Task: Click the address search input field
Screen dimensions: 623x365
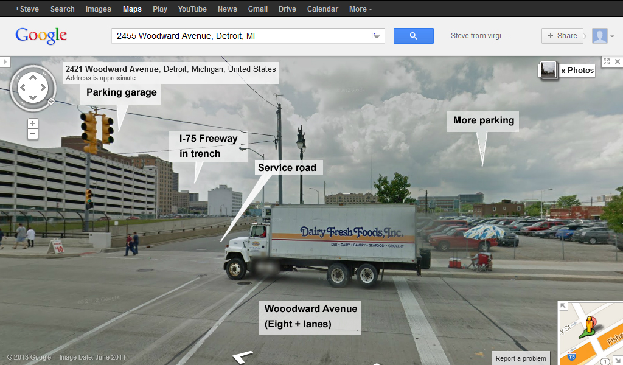Action: tap(242, 36)
